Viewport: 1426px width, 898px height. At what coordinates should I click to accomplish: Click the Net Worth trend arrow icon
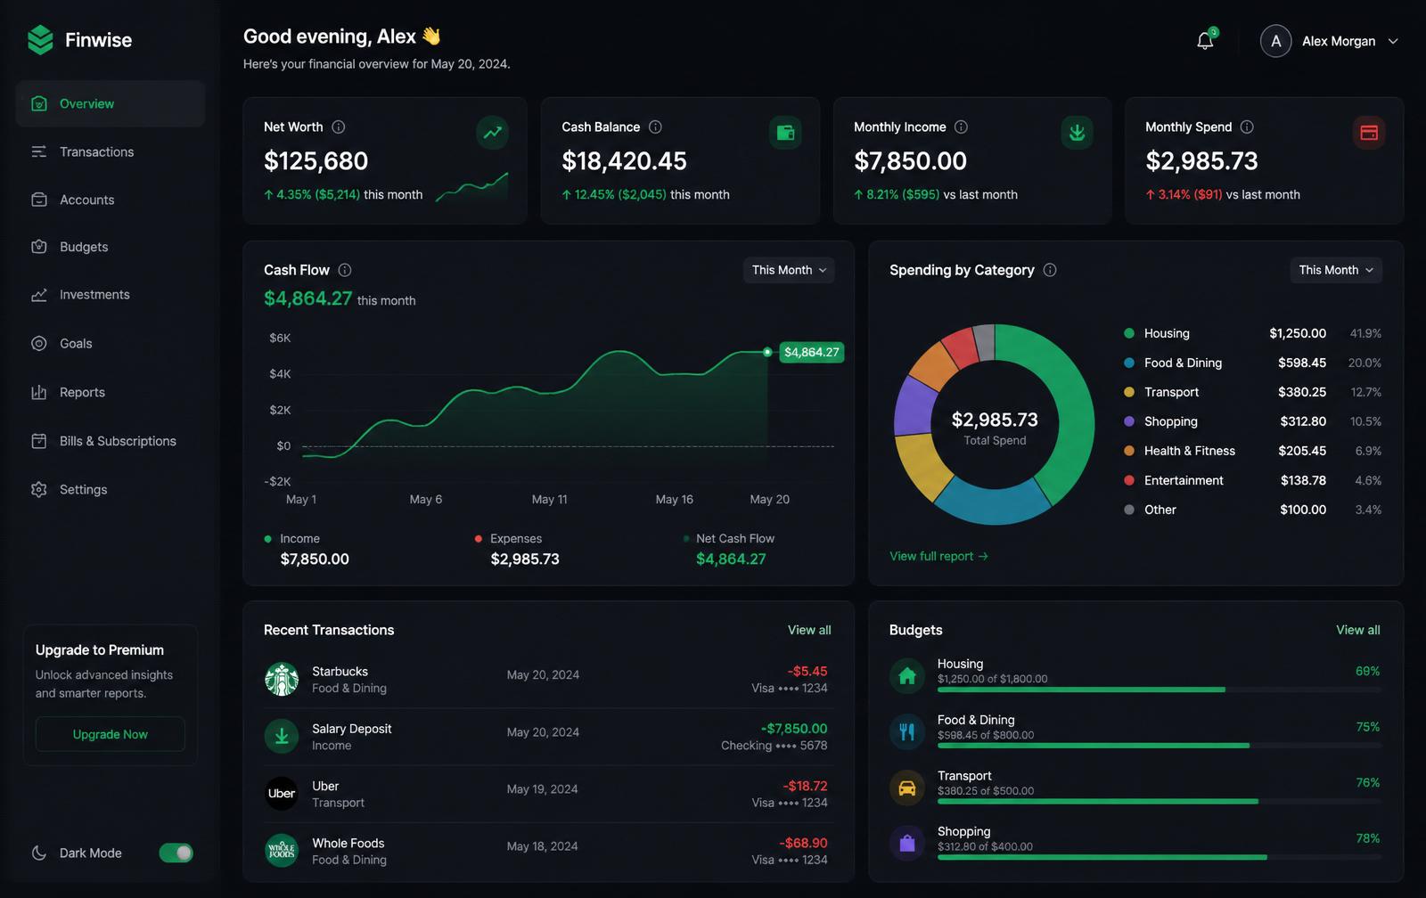tap(492, 133)
